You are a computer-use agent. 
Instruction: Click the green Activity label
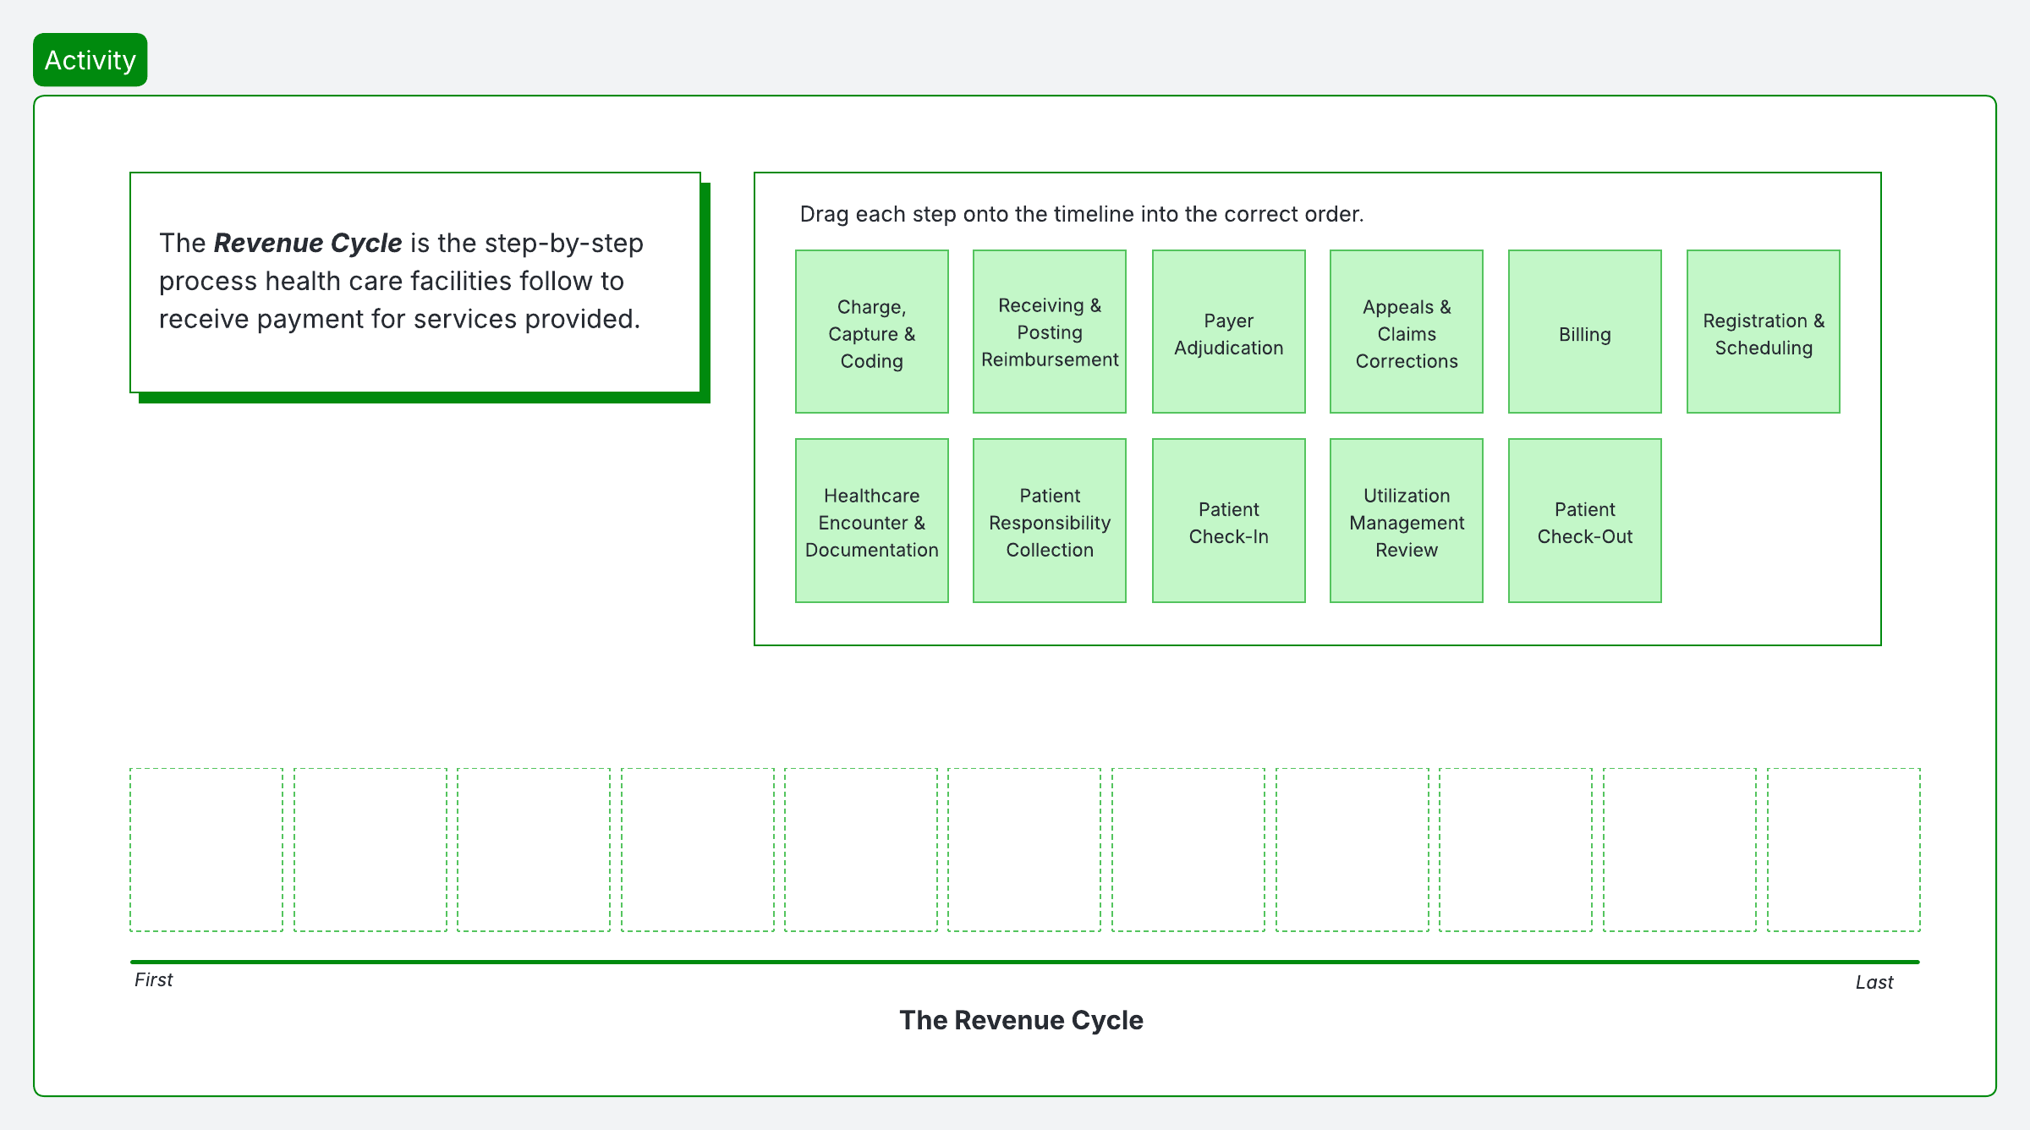(x=90, y=60)
